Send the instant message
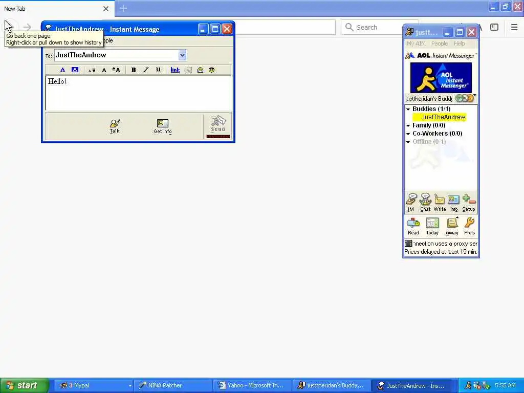The image size is (524, 393). click(218, 126)
